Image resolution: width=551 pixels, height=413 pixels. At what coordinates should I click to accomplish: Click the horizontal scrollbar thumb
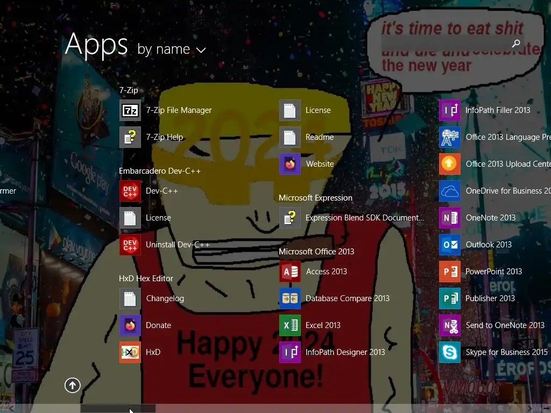coord(118,409)
